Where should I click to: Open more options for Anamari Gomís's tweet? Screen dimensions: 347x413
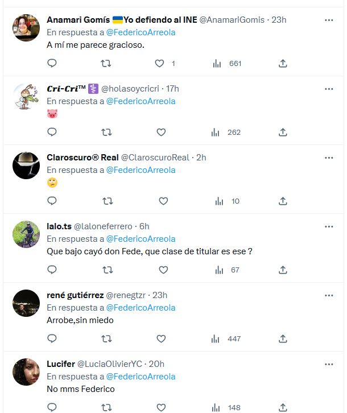pos(329,20)
